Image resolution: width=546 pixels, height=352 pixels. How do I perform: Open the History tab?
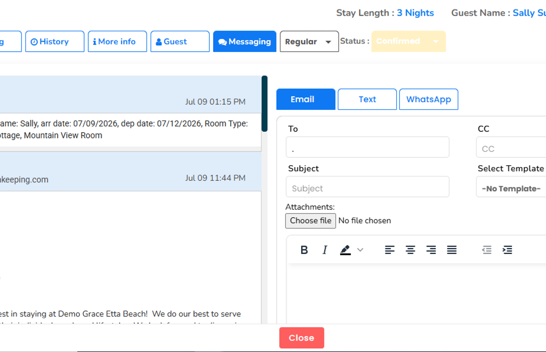point(55,42)
